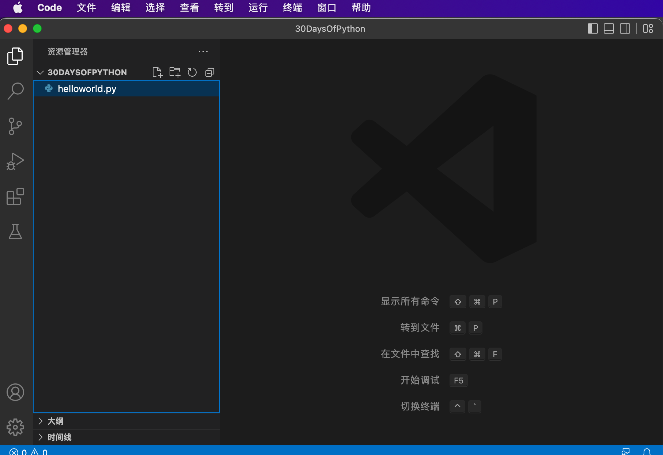Open the 文件 menu
The height and width of the screenshot is (455, 663).
coord(86,8)
